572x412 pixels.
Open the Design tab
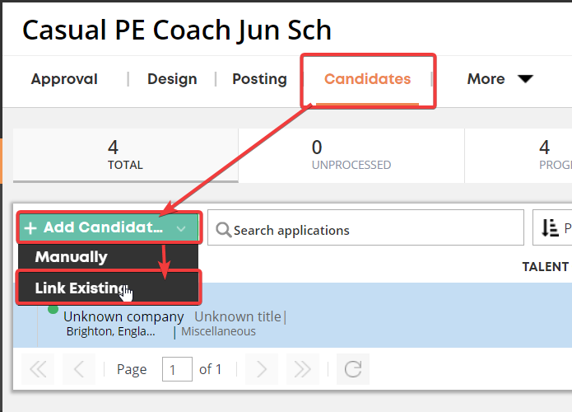[x=172, y=79]
